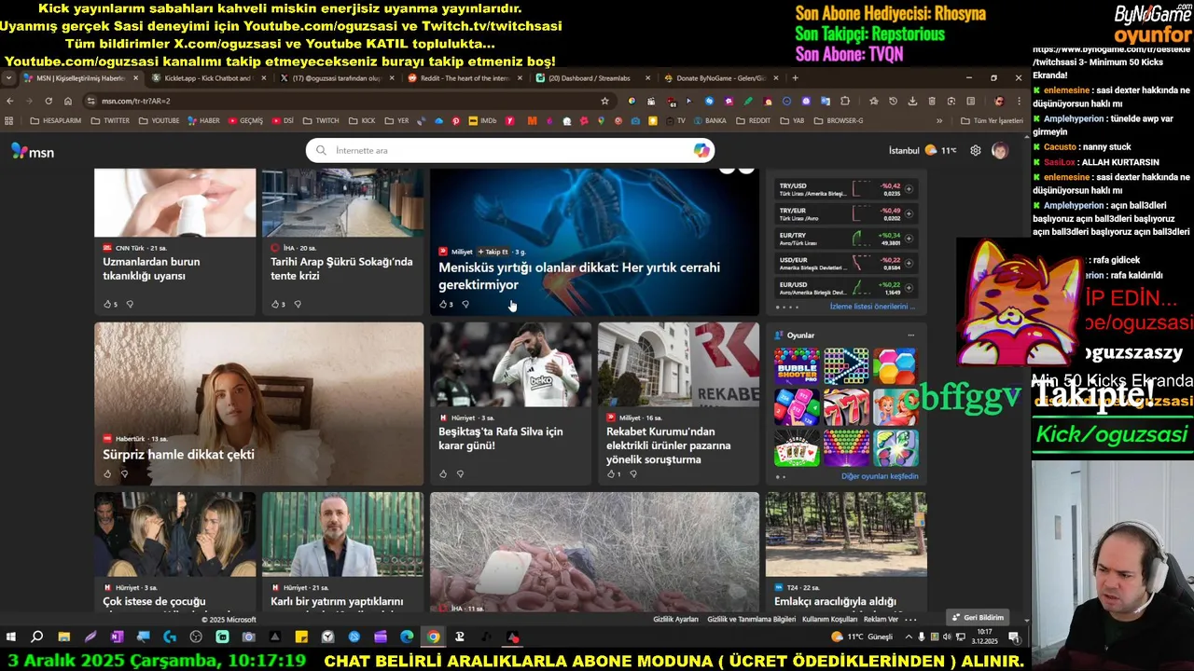
Task: Like the Sürpriz hamle dikkat çekti article
Action: (107, 473)
